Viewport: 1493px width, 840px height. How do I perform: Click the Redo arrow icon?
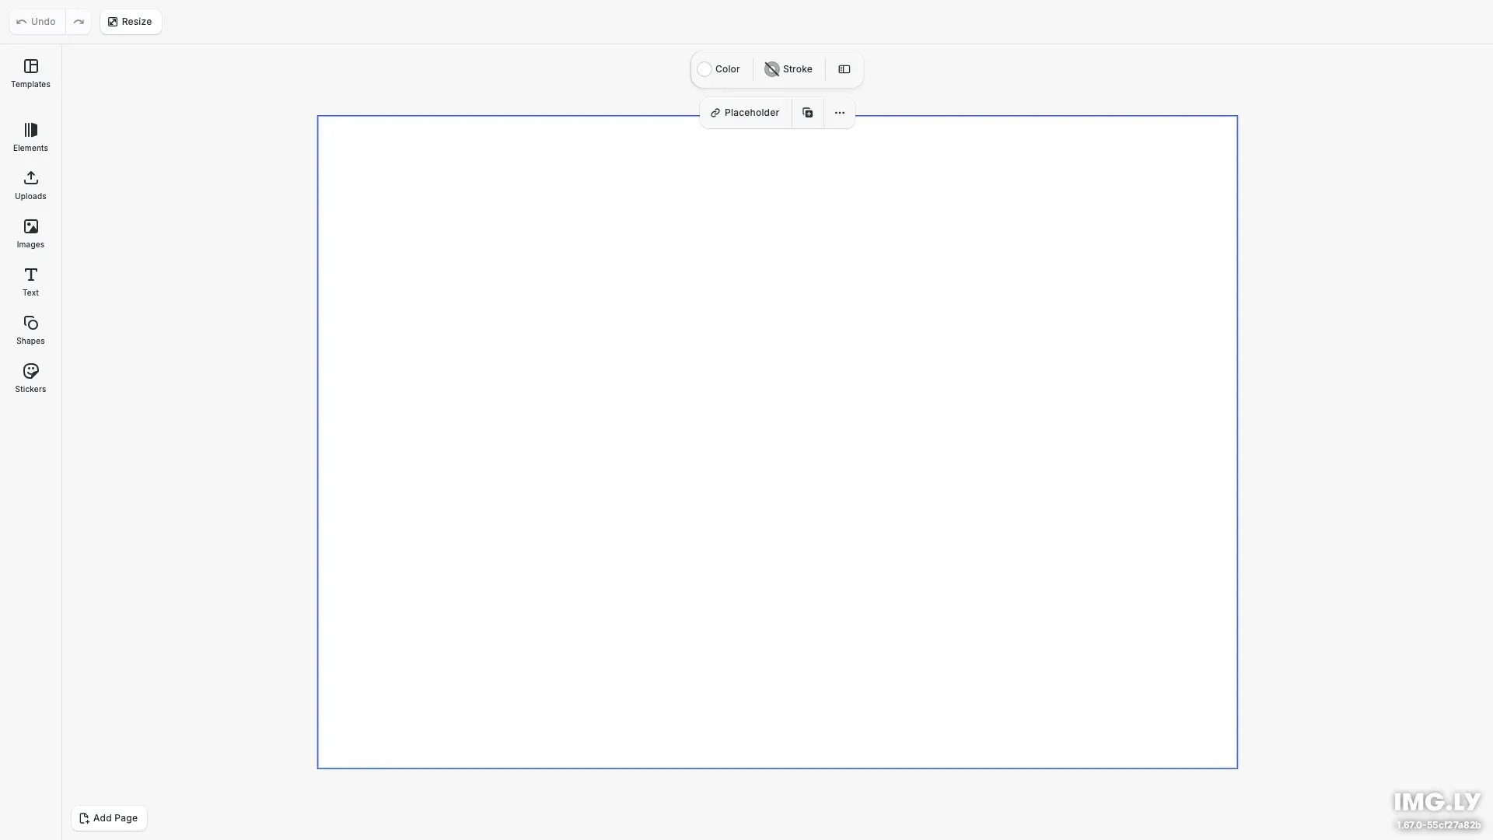[x=79, y=21]
